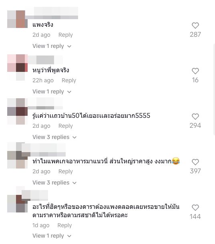Reply to the comment posted 22h ago

pos(69,80)
